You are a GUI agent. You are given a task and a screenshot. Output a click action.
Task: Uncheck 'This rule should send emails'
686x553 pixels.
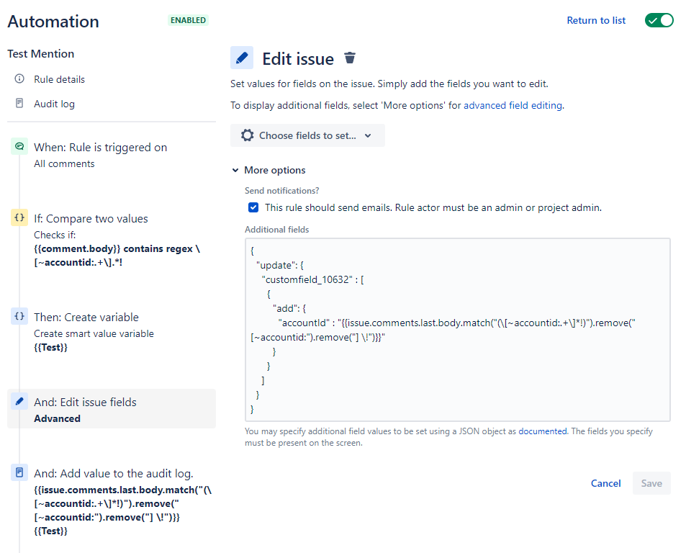253,207
